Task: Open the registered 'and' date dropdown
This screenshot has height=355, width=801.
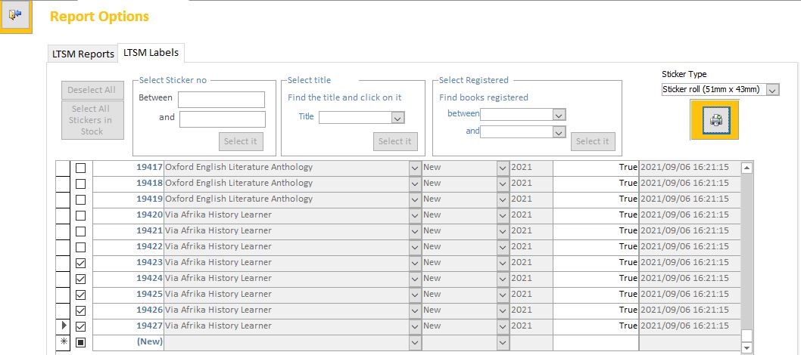Action: pos(559,131)
